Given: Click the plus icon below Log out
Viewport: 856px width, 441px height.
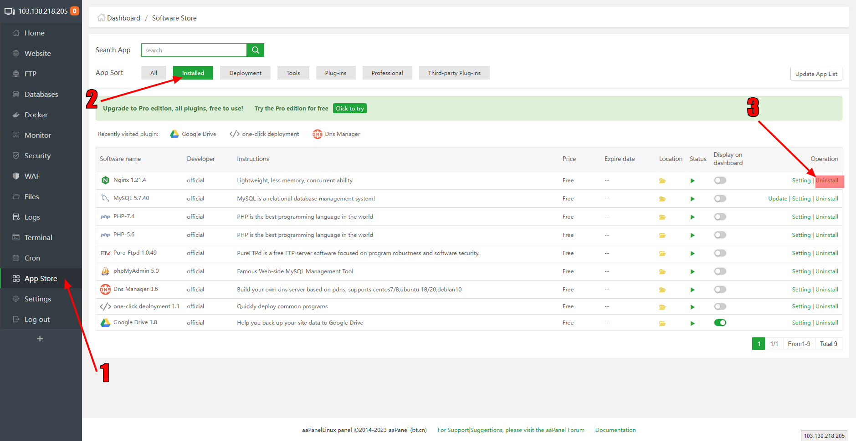Looking at the screenshot, I should [x=40, y=339].
